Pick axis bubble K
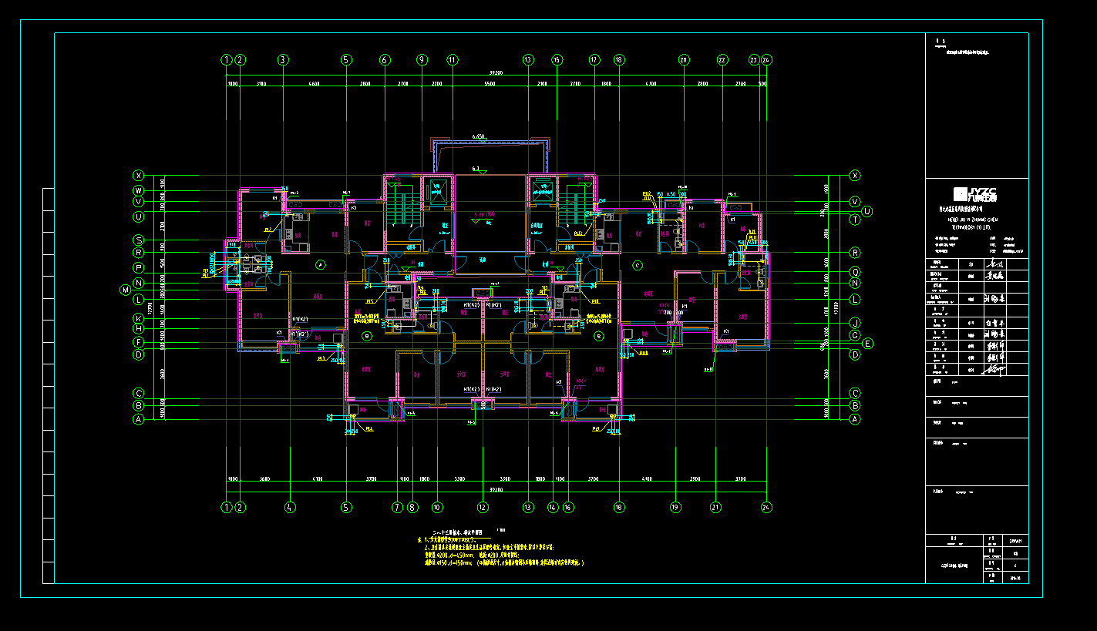Image resolution: width=1097 pixels, height=631 pixels. (139, 318)
